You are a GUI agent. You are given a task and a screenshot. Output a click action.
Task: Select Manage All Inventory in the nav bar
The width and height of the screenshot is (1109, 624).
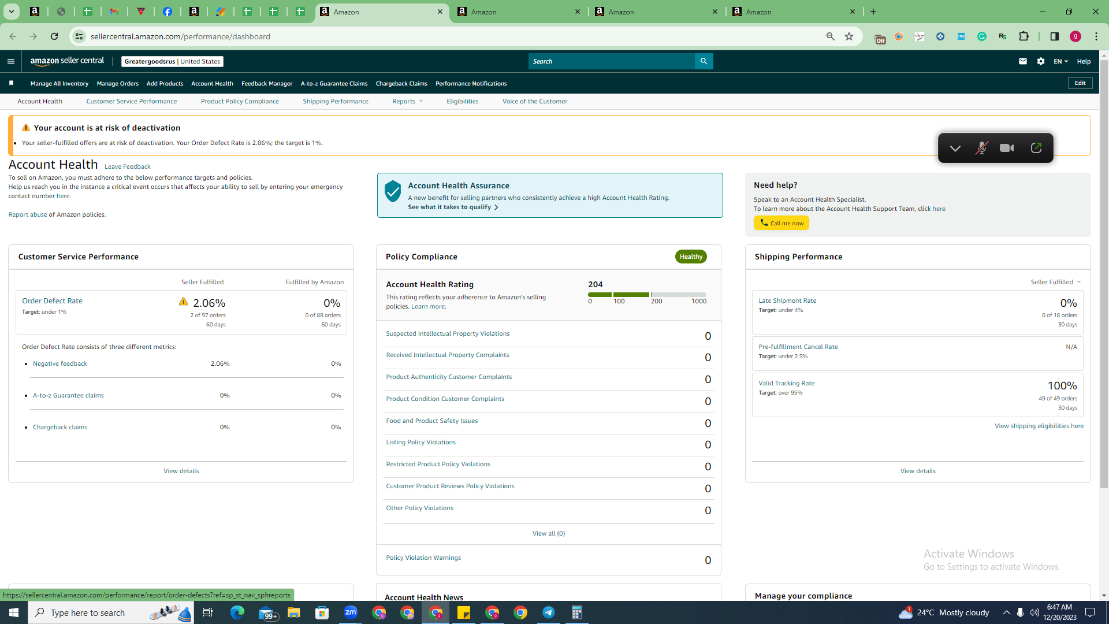(59, 83)
